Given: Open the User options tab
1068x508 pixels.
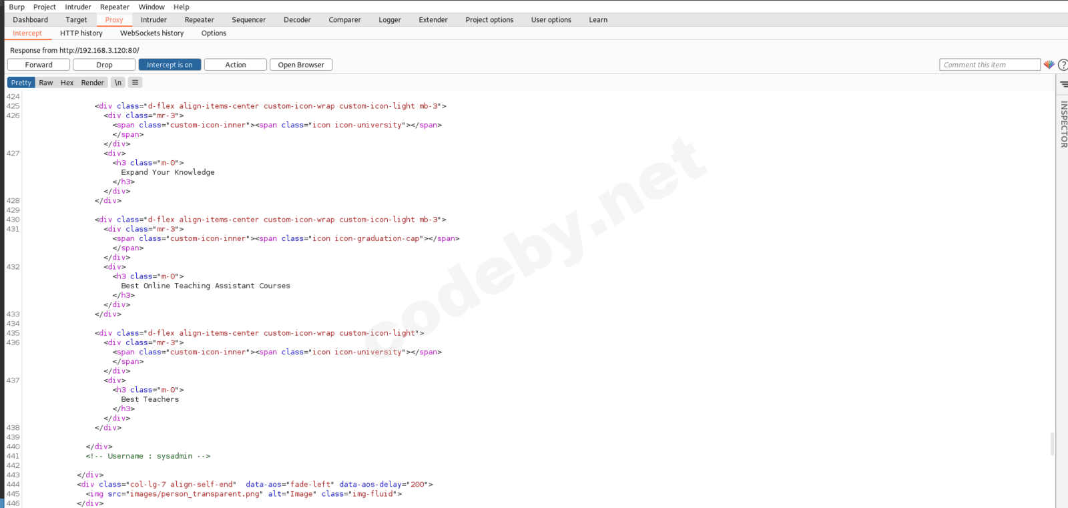Looking at the screenshot, I should click(x=551, y=20).
